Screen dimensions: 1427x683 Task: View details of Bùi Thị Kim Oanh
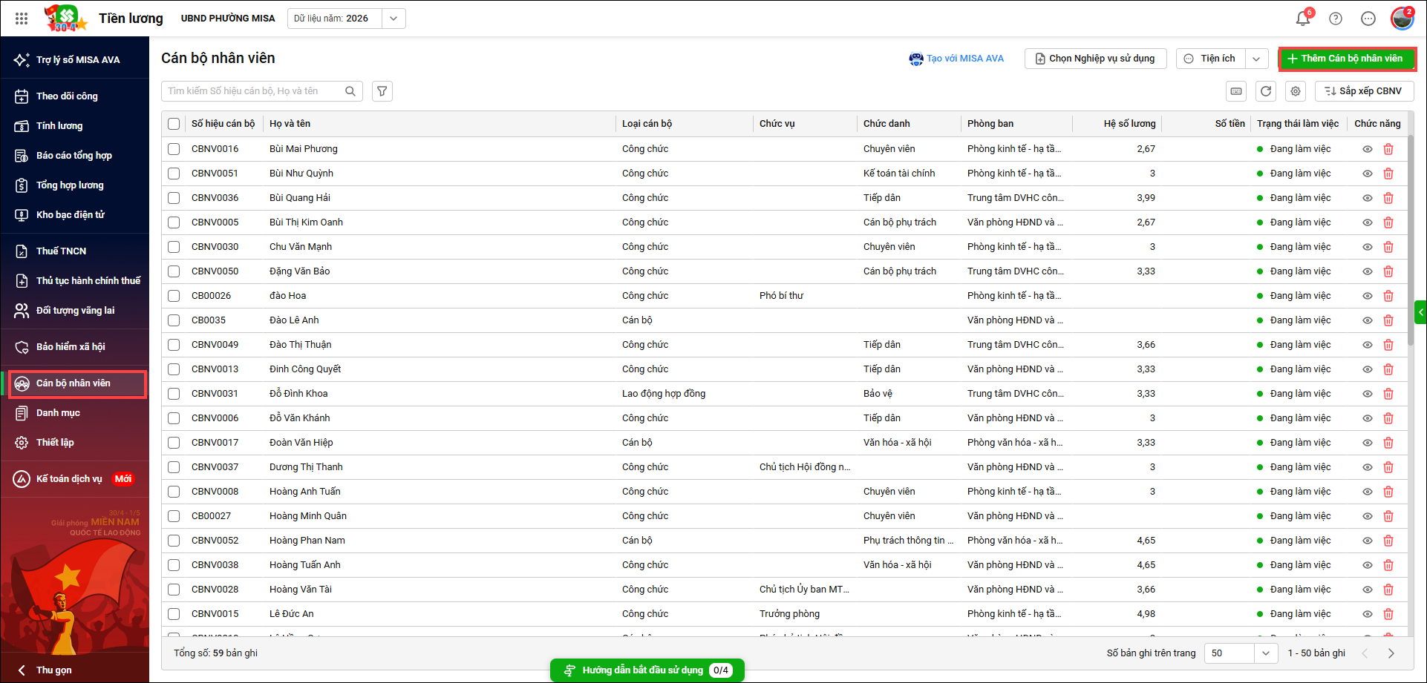(x=1368, y=222)
